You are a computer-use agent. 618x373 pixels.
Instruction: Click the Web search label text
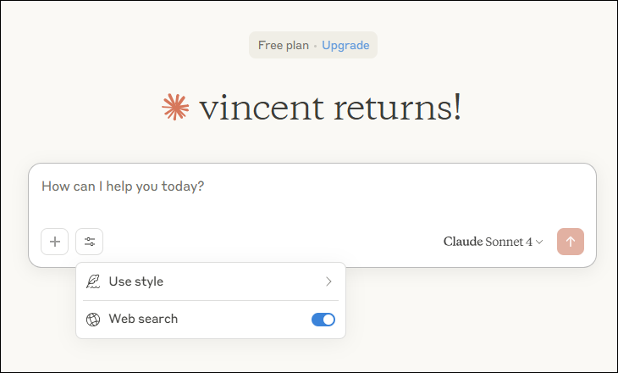(143, 319)
